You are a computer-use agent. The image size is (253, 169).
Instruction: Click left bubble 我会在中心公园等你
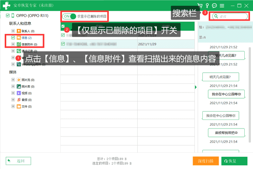(x=220, y=116)
